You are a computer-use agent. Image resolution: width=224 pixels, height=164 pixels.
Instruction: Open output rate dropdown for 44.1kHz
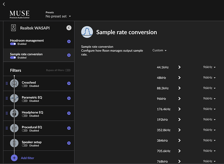click(x=209, y=67)
